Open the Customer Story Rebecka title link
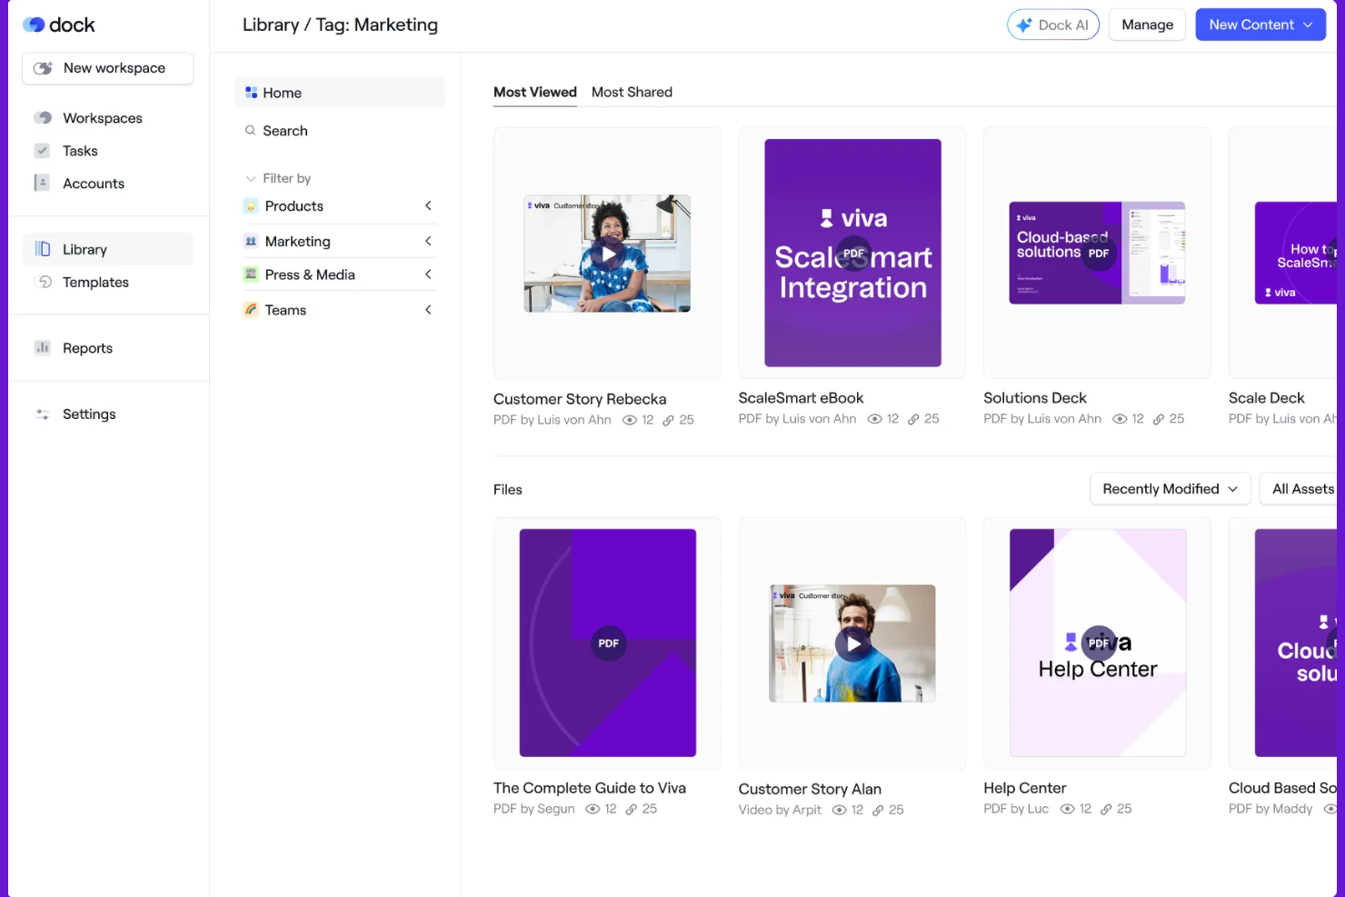Viewport: 1345px width, 897px height. 580,399
